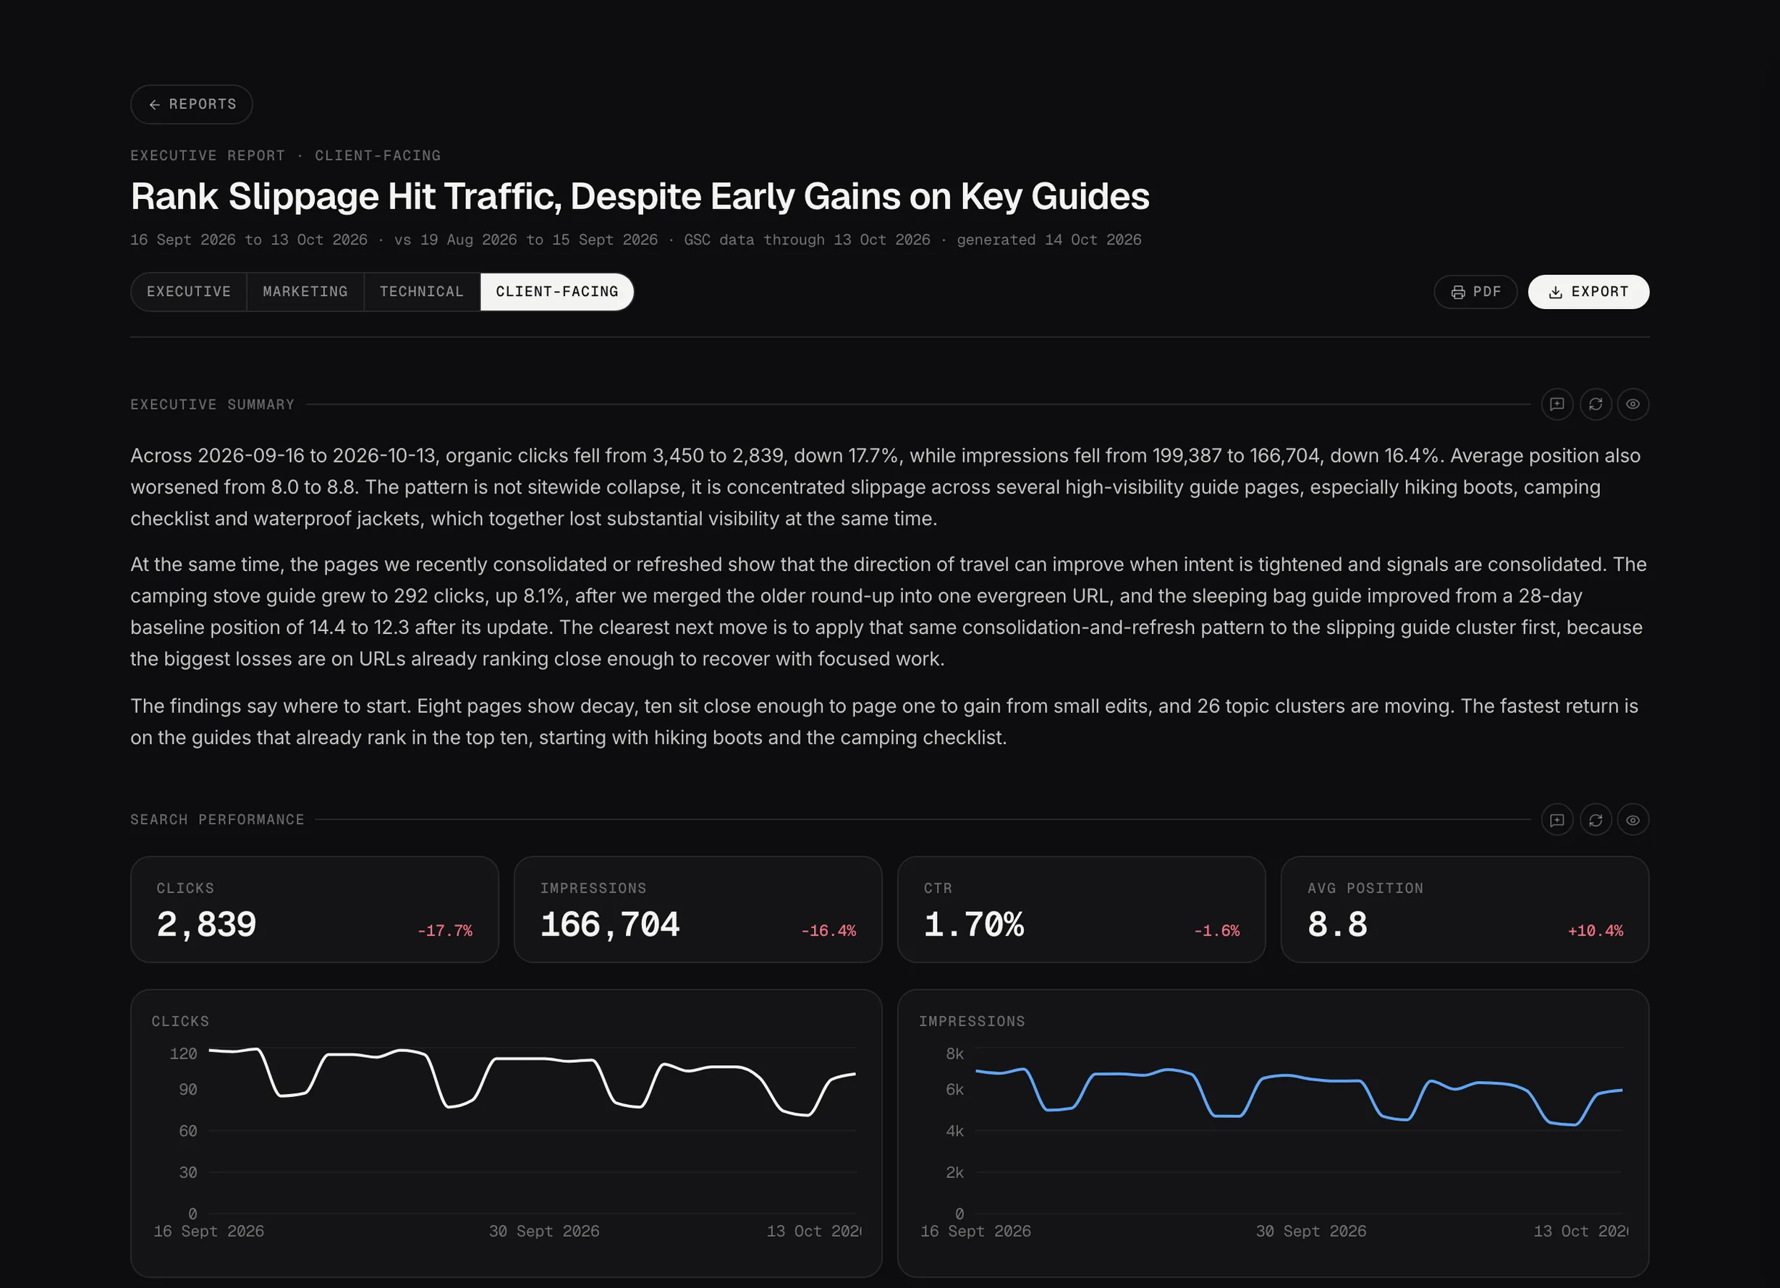Viewport: 1780px width, 1288px height.
Task: Add comment on Executive Summary section
Action: 1557,404
